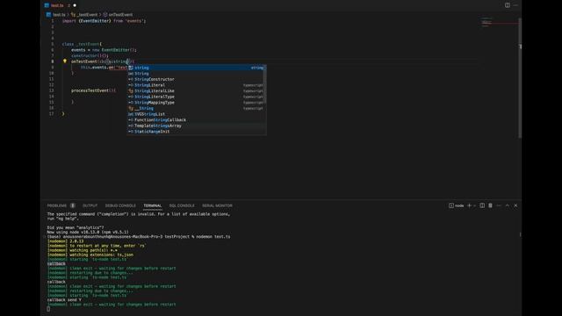Click 'Did you mean "analytics"?' terminal text
Screen dimensions: 562x316
pos(76,227)
